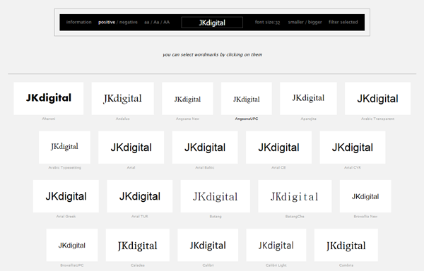Select the Arial Baltic wordmark card
This screenshot has width=424, height=271.
click(x=205, y=147)
